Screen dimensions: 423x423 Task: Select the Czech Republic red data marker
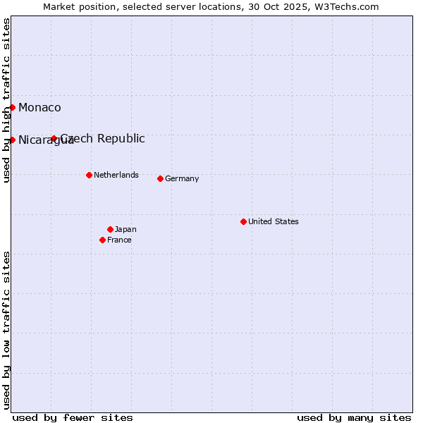54,138
